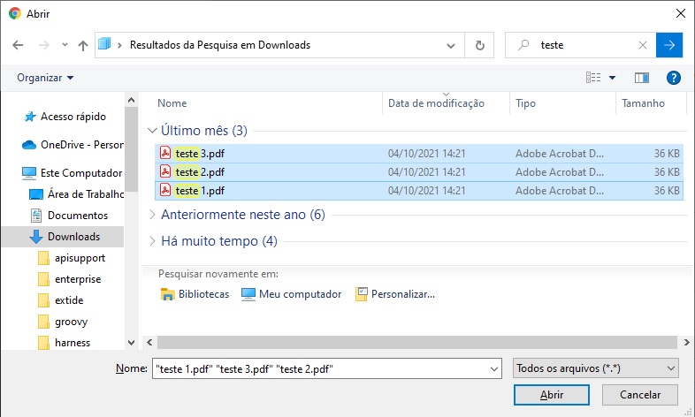The height and width of the screenshot is (417, 695).
Task: Open help with the question mark
Action: click(673, 78)
